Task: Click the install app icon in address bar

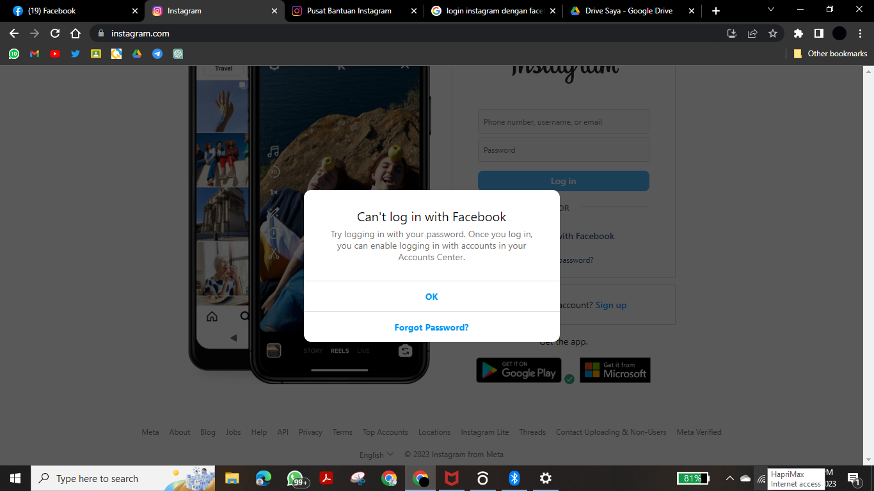Action: click(x=732, y=33)
